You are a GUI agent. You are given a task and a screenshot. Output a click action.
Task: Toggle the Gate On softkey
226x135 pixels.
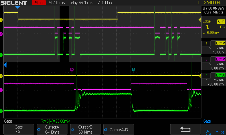[19, 129]
